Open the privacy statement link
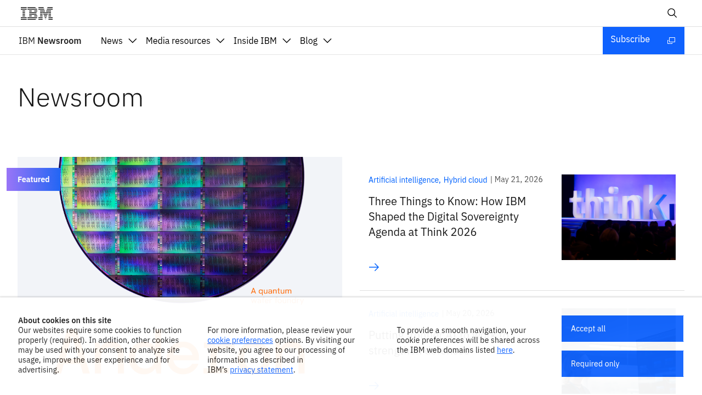 (x=262, y=370)
